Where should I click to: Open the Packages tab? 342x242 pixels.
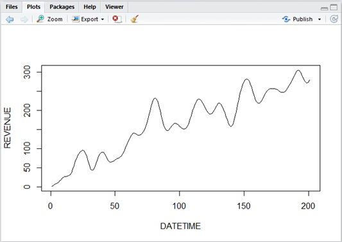coord(62,7)
